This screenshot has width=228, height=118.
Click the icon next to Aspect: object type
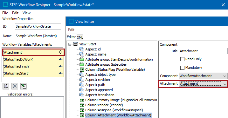click(x=82, y=75)
